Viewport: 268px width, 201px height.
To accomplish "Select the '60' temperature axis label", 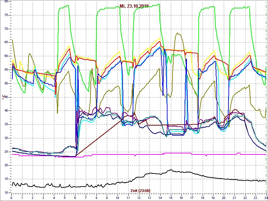I will [6, 56].
